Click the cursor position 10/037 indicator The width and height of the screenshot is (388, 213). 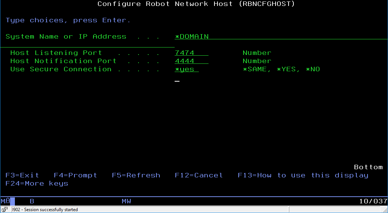click(x=373, y=201)
